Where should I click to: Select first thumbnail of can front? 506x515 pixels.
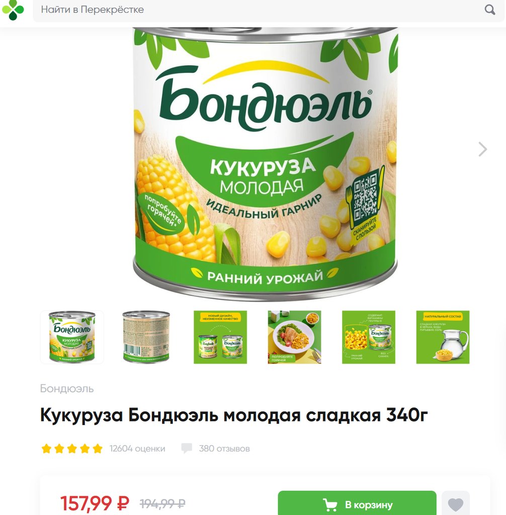tap(72, 337)
